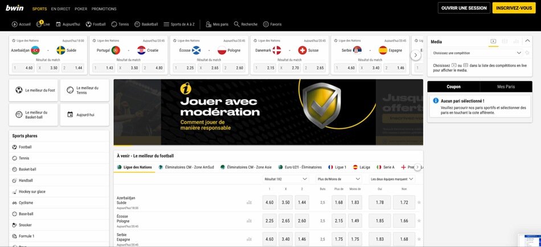Expand the Choisissez une compétition dropdown
Screen dimensions: 541x247
[518, 53]
